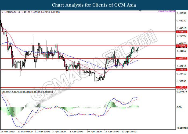The height and width of the screenshot is (134, 188).
Task: Click the 8 Apr 00:00 time label
Action: [76, 132]
